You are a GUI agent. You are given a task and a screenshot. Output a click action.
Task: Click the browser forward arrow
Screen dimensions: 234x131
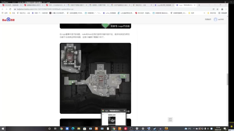pyautogui.click(x=6, y=9)
